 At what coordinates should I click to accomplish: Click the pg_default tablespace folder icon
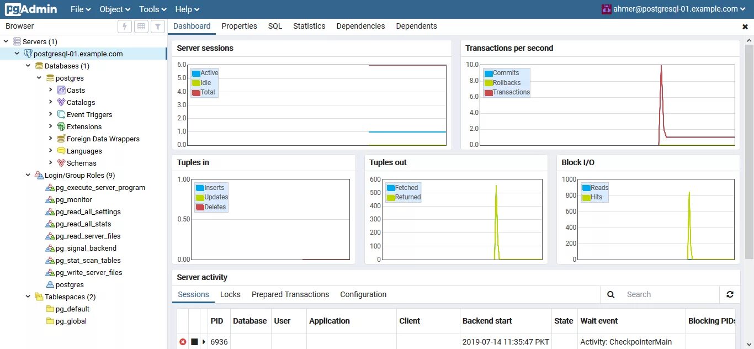(x=50, y=309)
